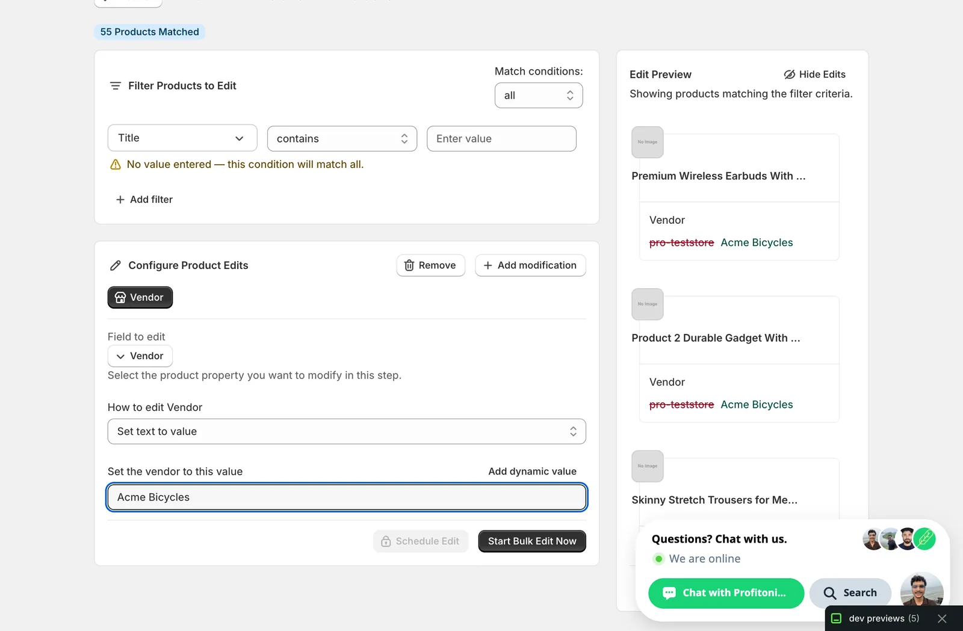Click the Enter value filter input
Viewport: 963px width, 631px height.
coord(501,139)
